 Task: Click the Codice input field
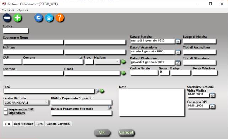coord(15,30)
